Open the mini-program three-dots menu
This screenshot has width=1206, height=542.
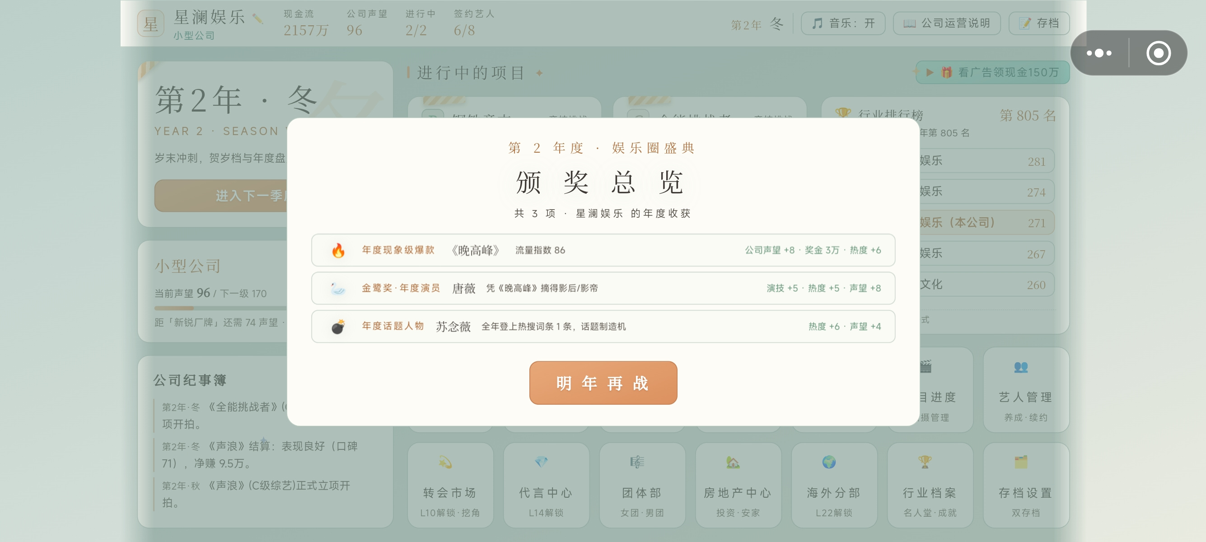pos(1099,53)
